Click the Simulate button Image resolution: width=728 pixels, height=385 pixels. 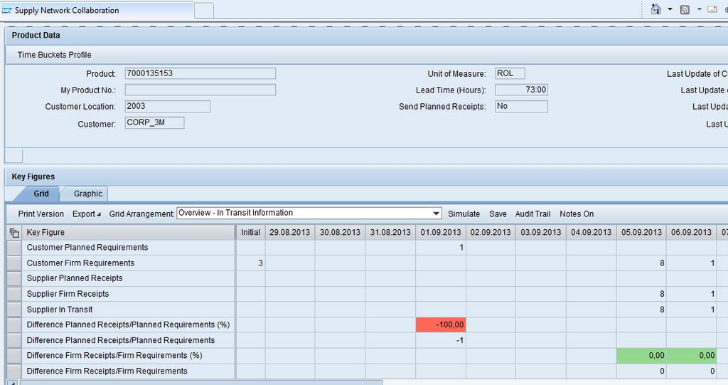pos(464,214)
